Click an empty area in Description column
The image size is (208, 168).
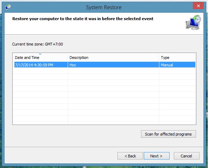coord(113,96)
